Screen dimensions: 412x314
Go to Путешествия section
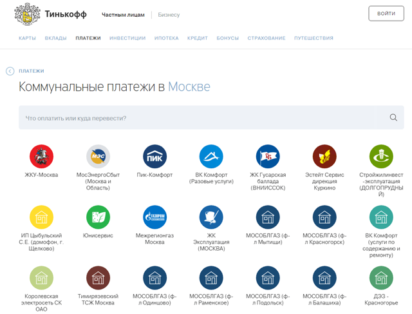[x=314, y=38]
